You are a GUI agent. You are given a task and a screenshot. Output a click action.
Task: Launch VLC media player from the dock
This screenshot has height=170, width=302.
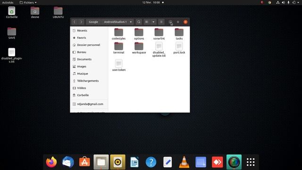click(184, 162)
